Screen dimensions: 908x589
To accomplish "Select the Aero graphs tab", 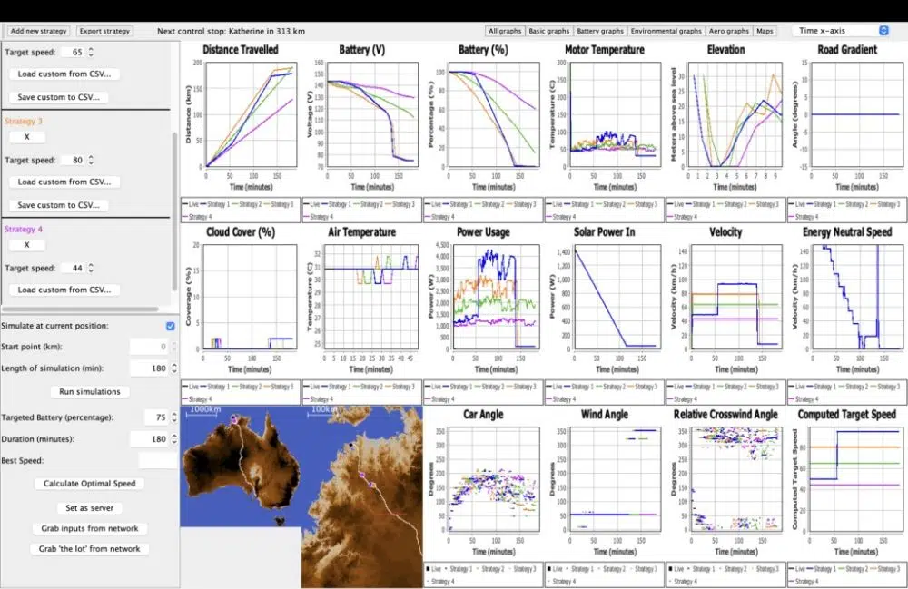I will pyautogui.click(x=729, y=31).
